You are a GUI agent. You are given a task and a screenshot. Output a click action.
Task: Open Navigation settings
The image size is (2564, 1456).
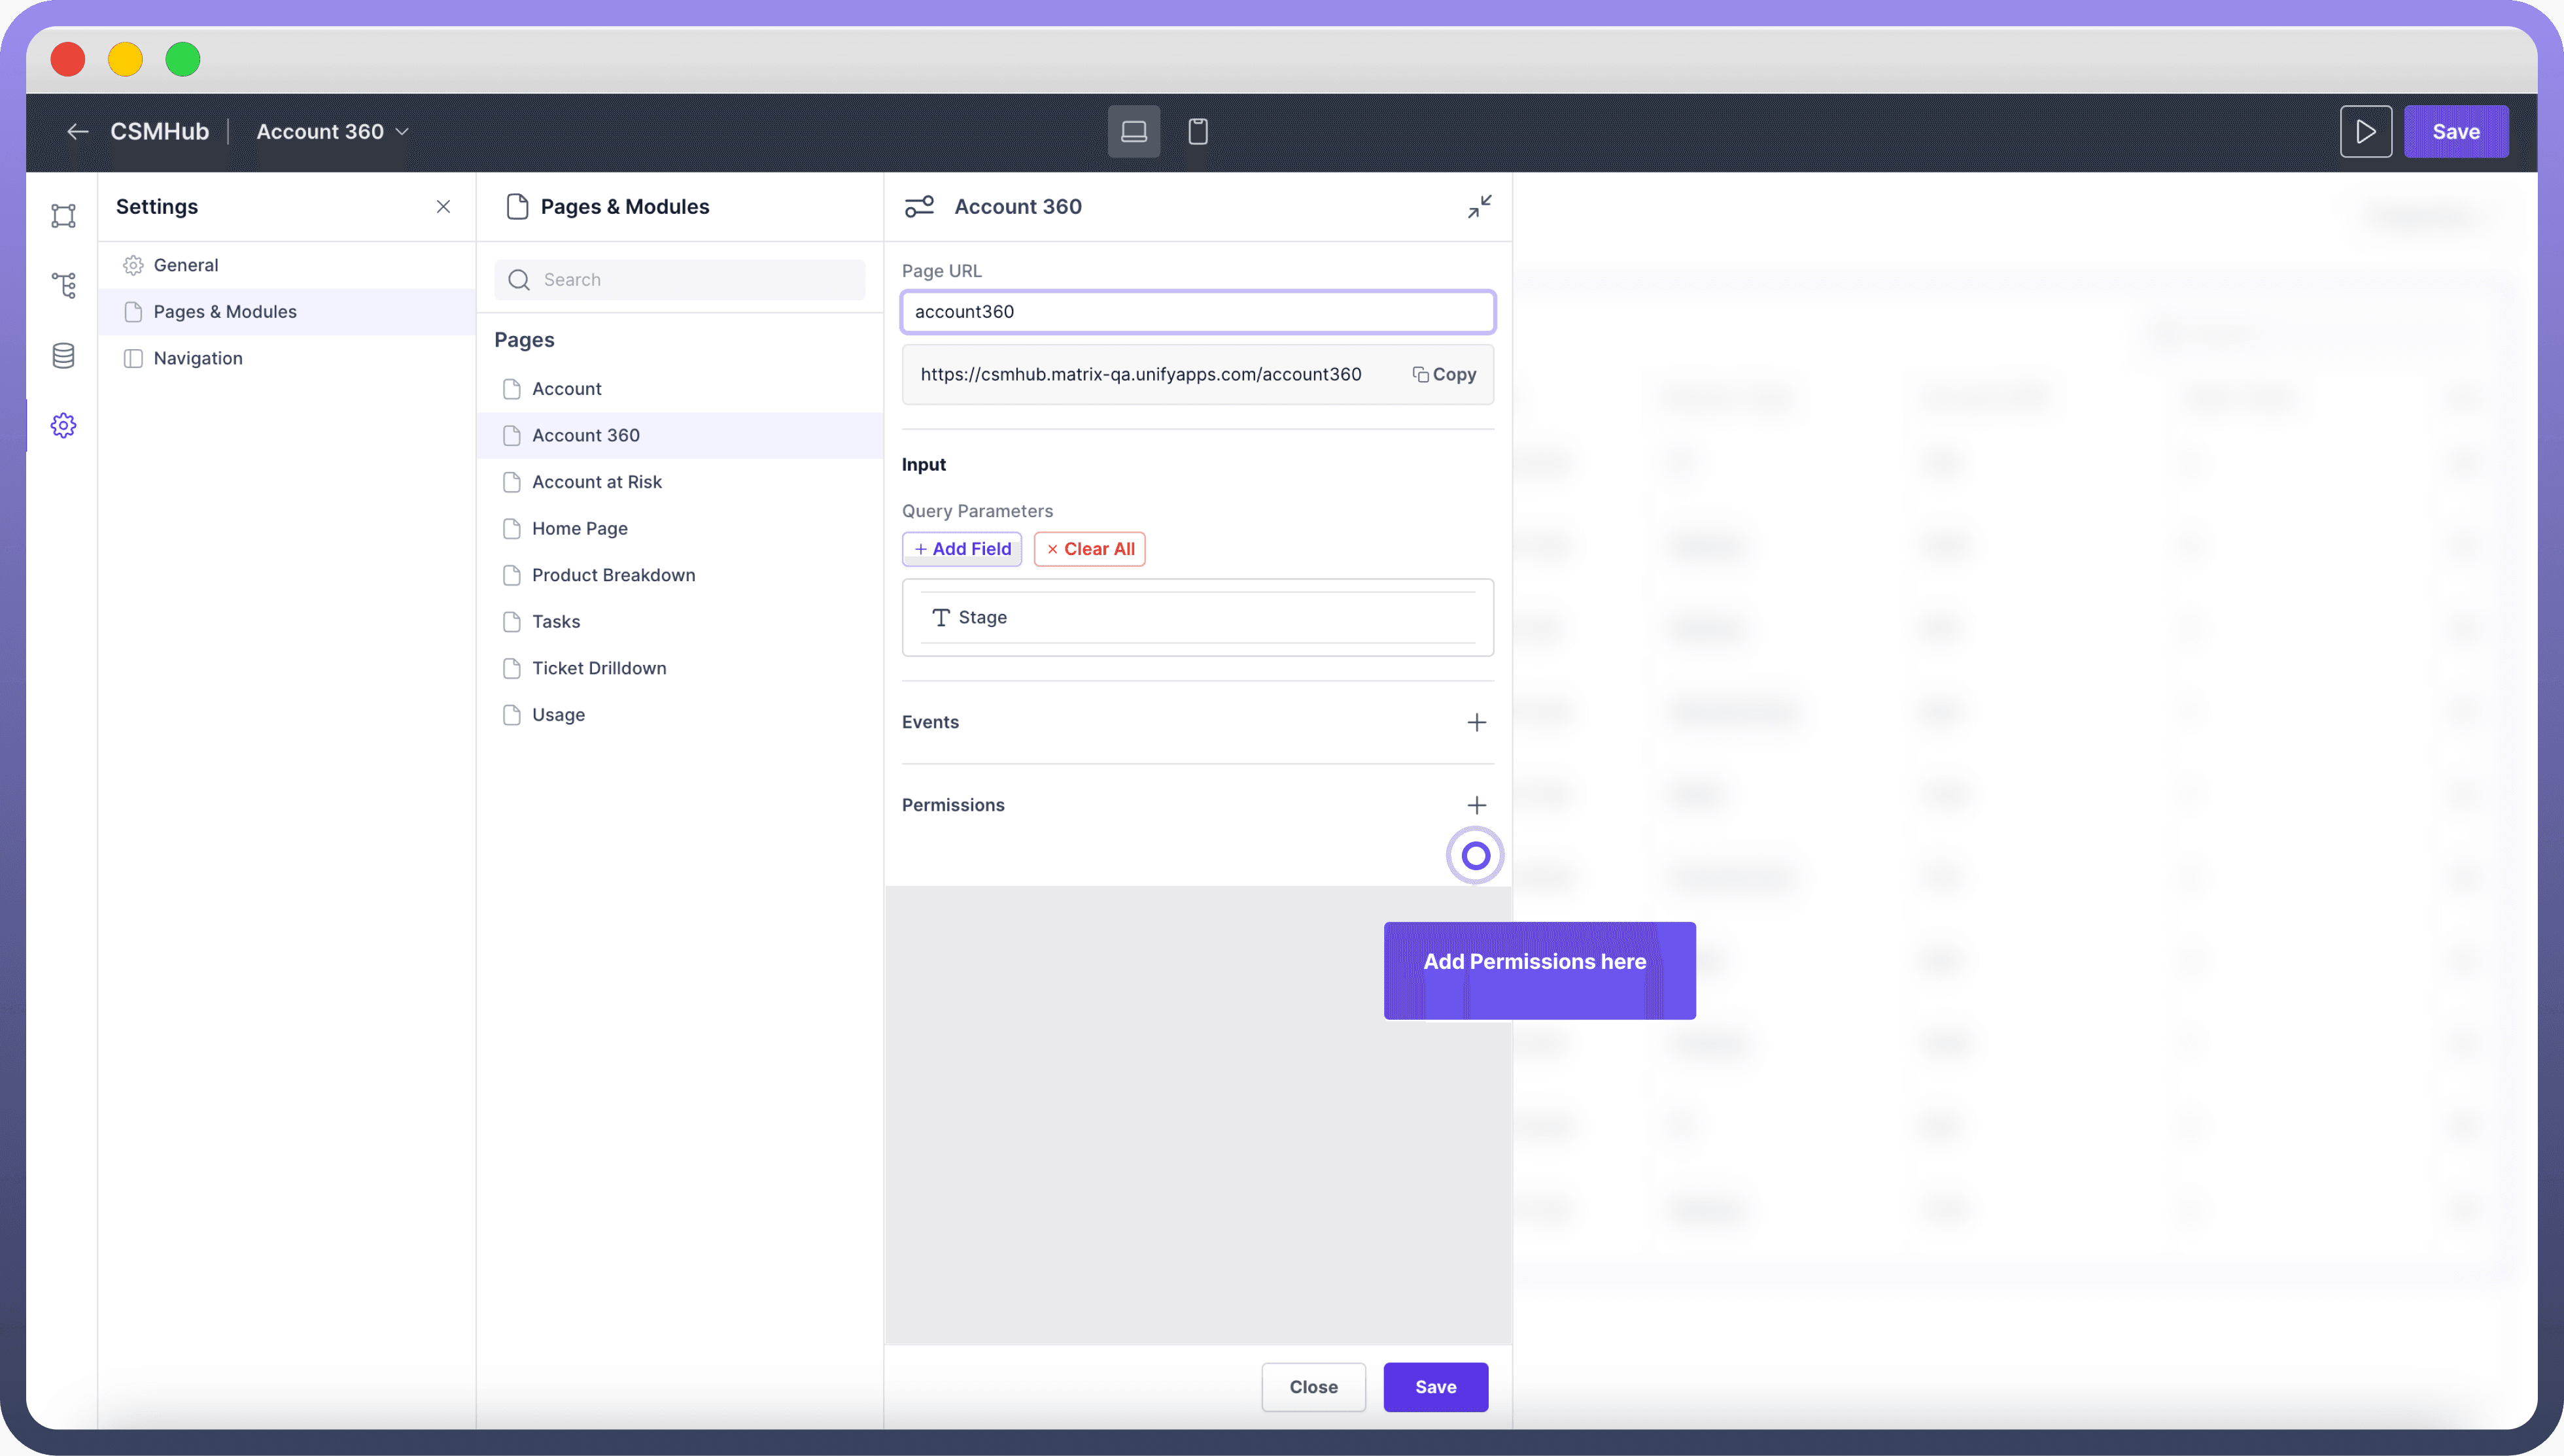click(198, 358)
